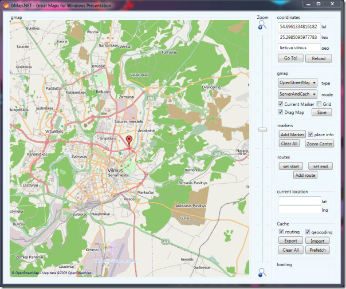Click the Go To! button

[x=290, y=58]
